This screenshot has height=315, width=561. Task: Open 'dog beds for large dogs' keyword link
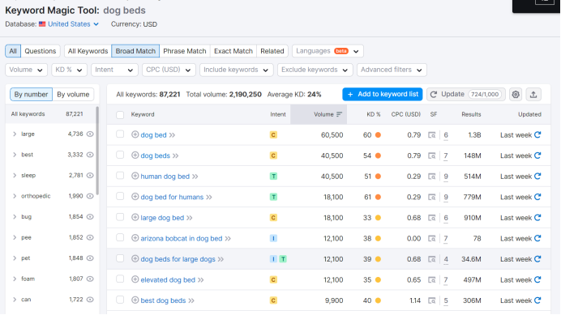tap(178, 259)
